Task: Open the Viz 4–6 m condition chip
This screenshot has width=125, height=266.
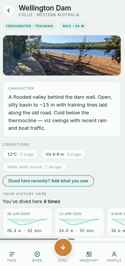Action: point(63,154)
